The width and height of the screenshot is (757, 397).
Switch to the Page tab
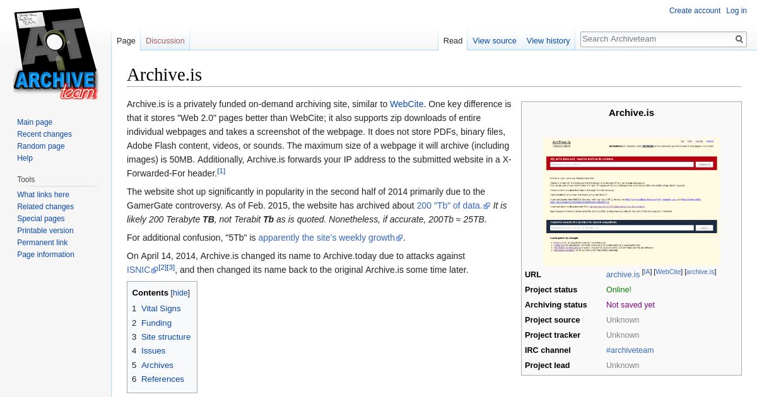pos(126,40)
